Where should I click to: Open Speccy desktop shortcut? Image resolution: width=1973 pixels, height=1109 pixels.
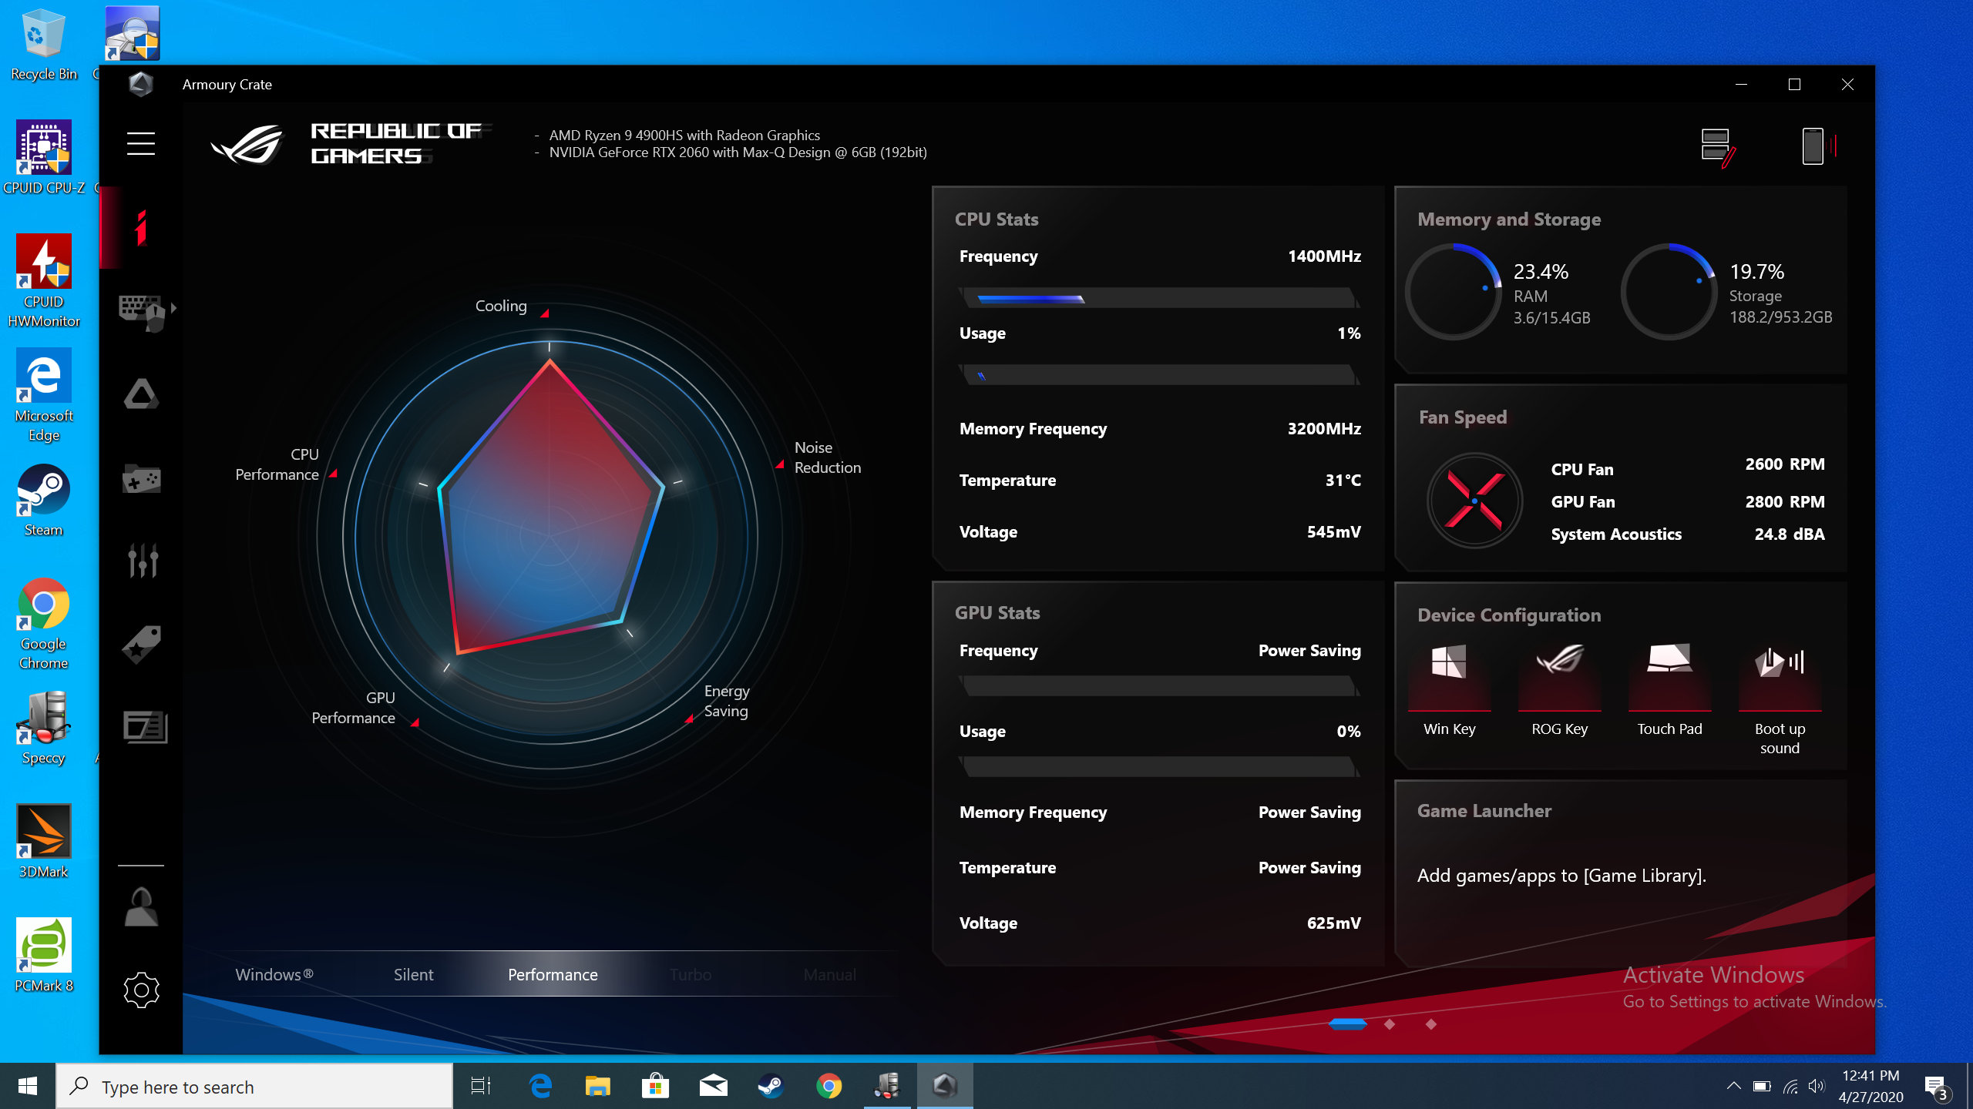tap(43, 728)
